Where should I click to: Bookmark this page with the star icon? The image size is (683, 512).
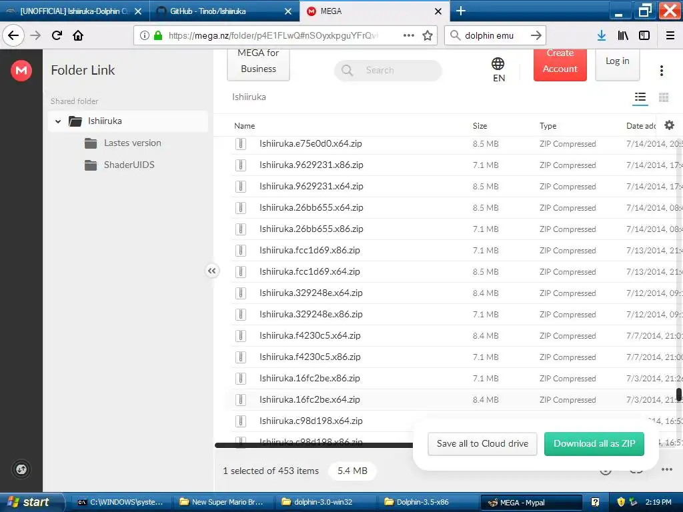pyautogui.click(x=428, y=35)
